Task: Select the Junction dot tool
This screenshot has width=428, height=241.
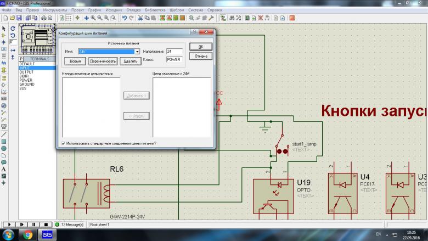Action: click(x=4, y=42)
